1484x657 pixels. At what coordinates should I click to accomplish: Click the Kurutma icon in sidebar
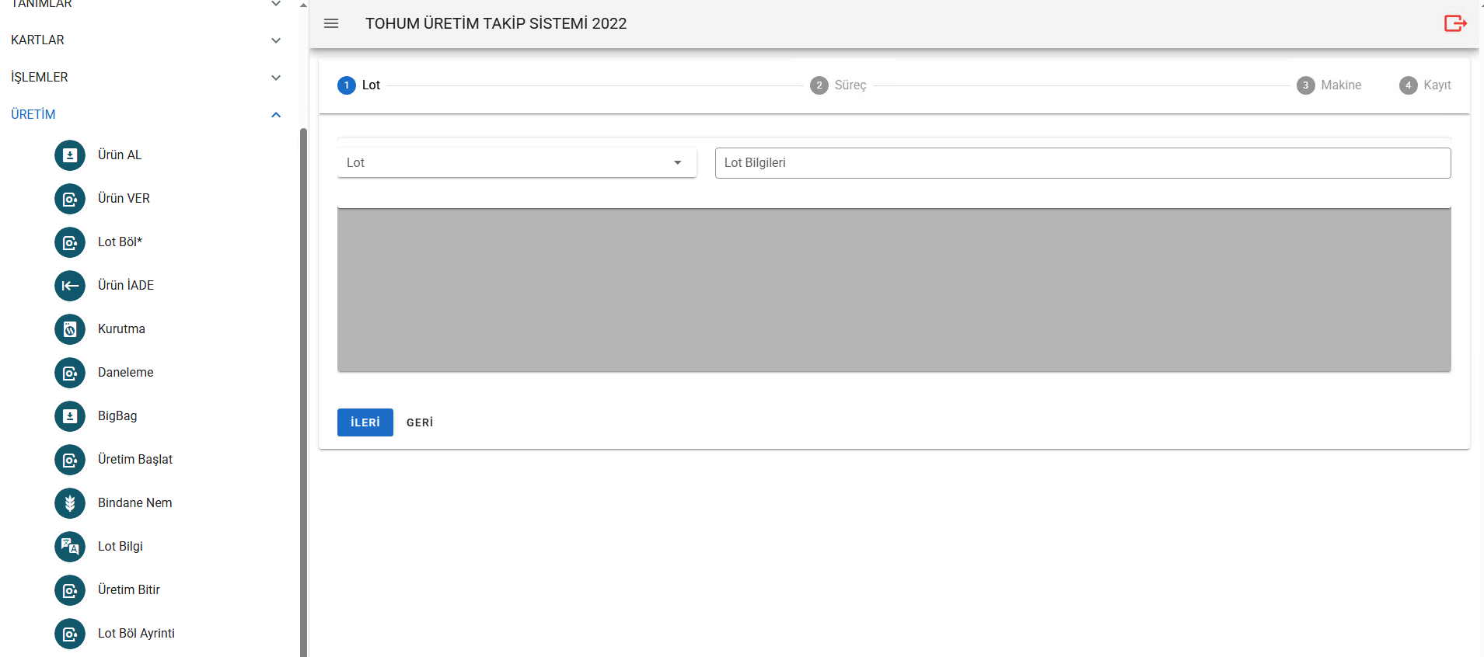click(70, 329)
